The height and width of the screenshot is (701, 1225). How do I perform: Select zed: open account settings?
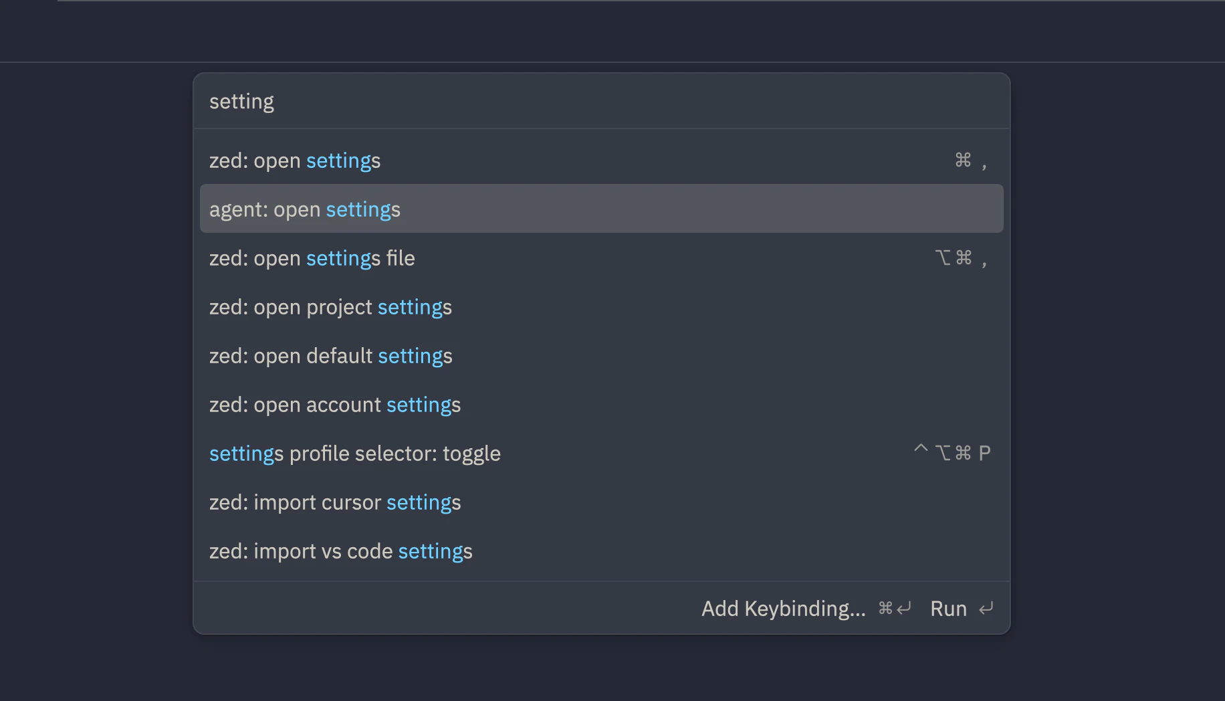pyautogui.click(x=334, y=405)
